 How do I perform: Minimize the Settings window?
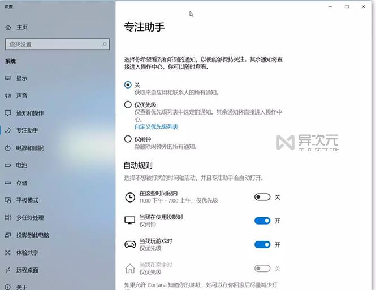point(330,7)
